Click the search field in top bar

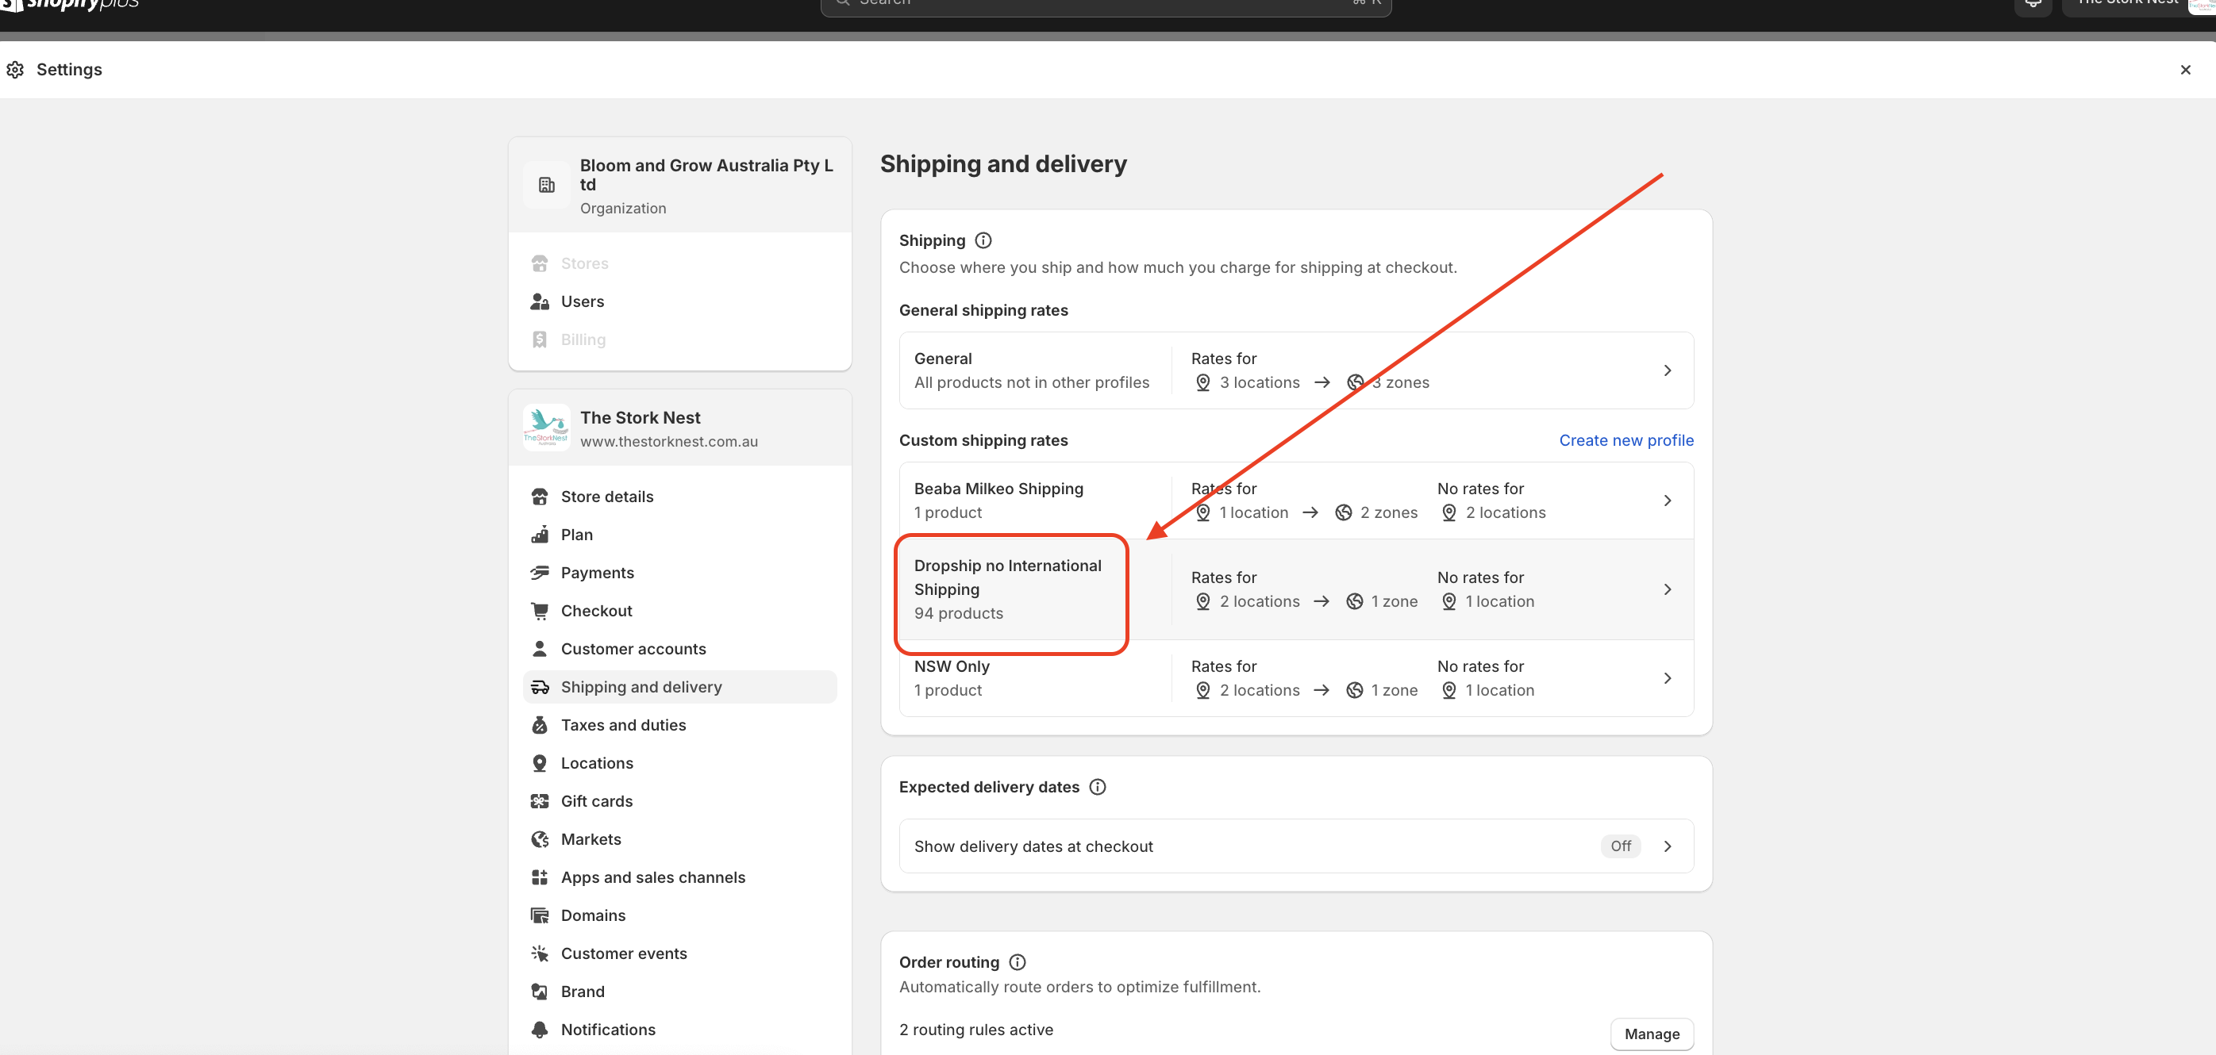point(1106,4)
